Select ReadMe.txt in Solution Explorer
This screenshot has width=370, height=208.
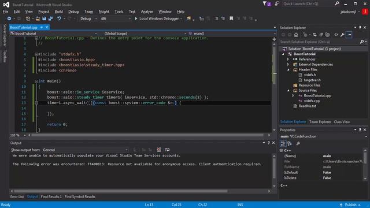pyautogui.click(x=307, y=106)
